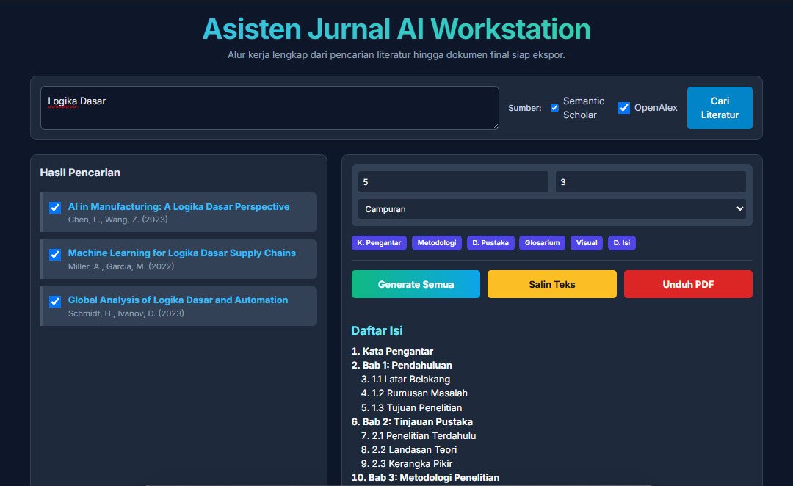Select the Visual tab
The width and height of the screenshot is (793, 486).
587,243
